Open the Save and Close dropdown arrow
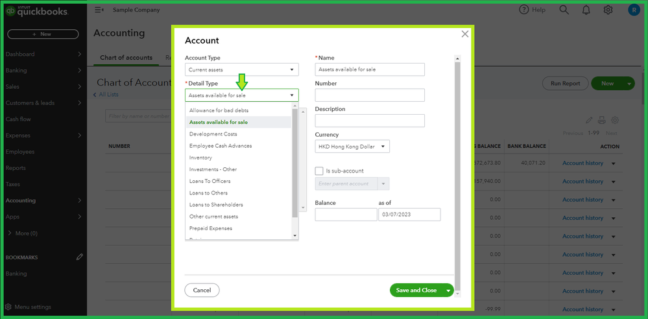The width and height of the screenshot is (648, 319). (x=448, y=290)
